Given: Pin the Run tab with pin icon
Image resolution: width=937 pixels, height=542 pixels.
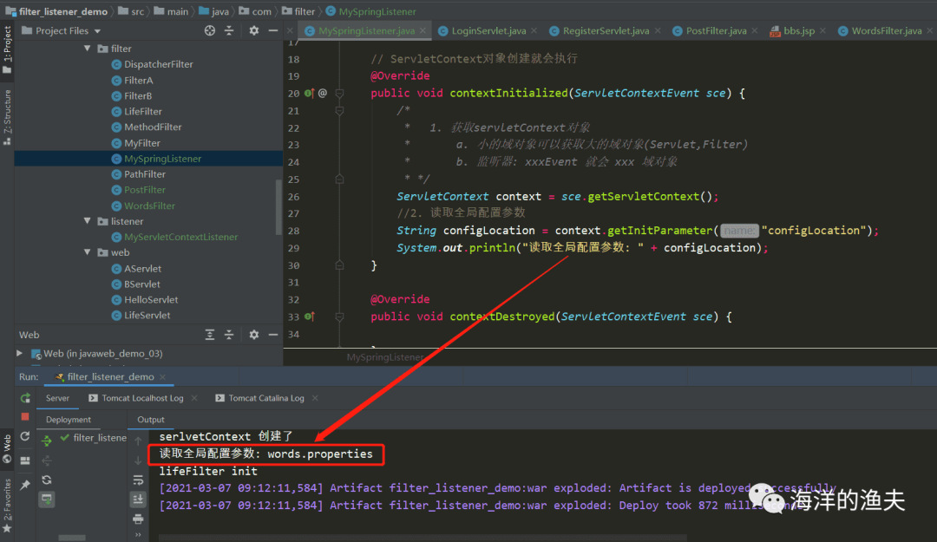Looking at the screenshot, I should tap(25, 486).
